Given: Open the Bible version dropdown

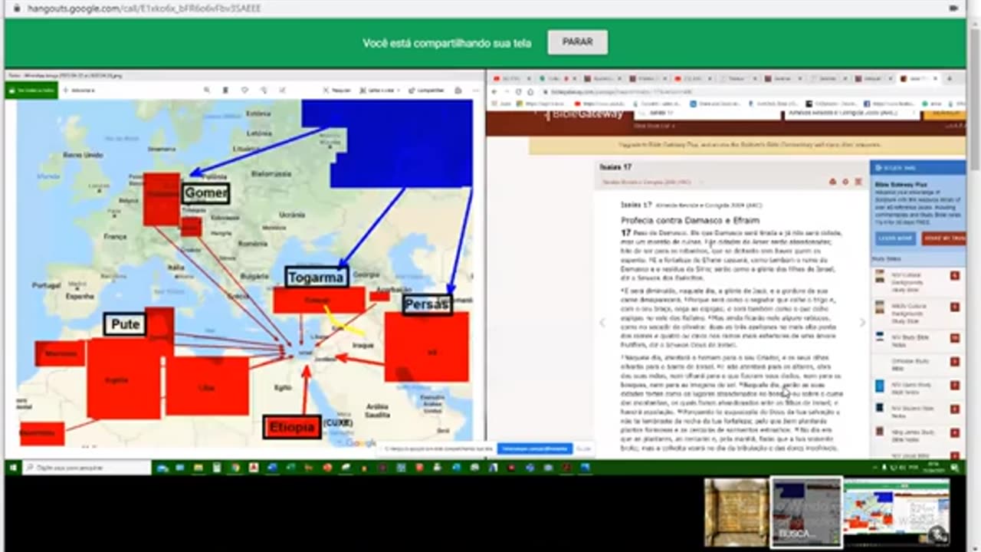Looking at the screenshot, I should 851,114.
